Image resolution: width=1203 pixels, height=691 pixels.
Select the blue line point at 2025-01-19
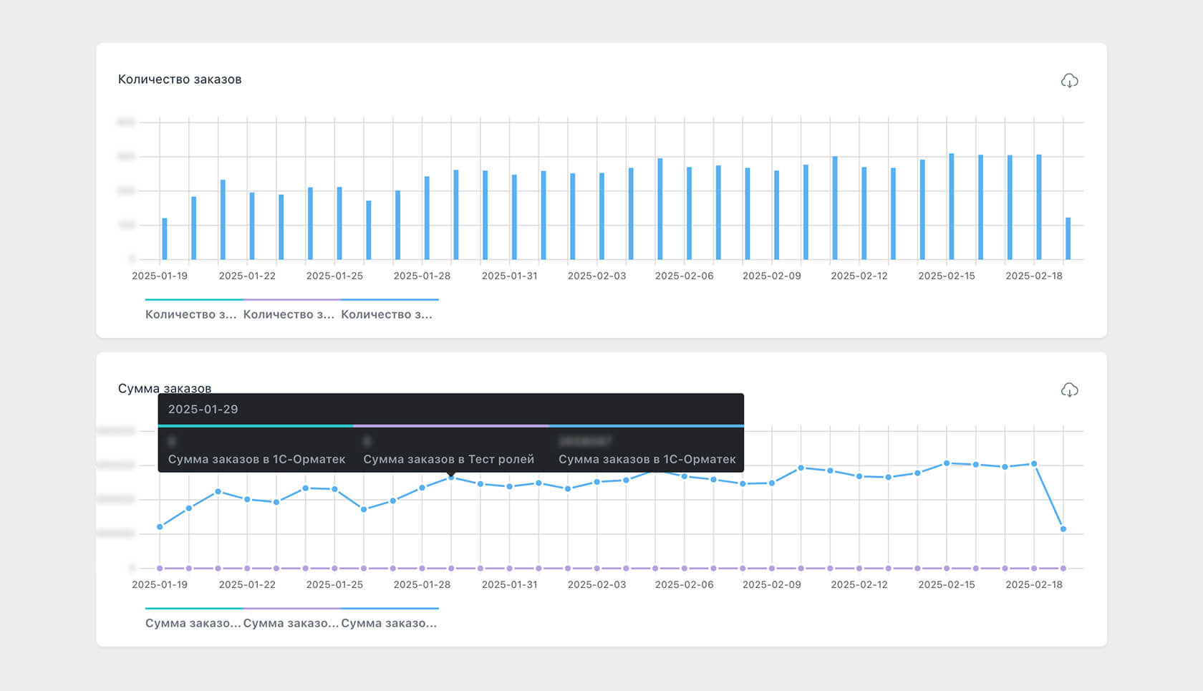point(160,527)
